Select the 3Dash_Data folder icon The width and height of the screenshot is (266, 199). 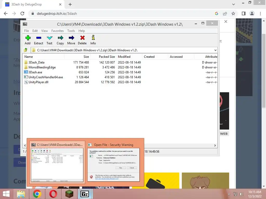click(x=26, y=62)
